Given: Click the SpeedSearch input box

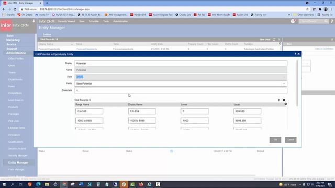Looking at the screenshot, I should click(311, 21).
